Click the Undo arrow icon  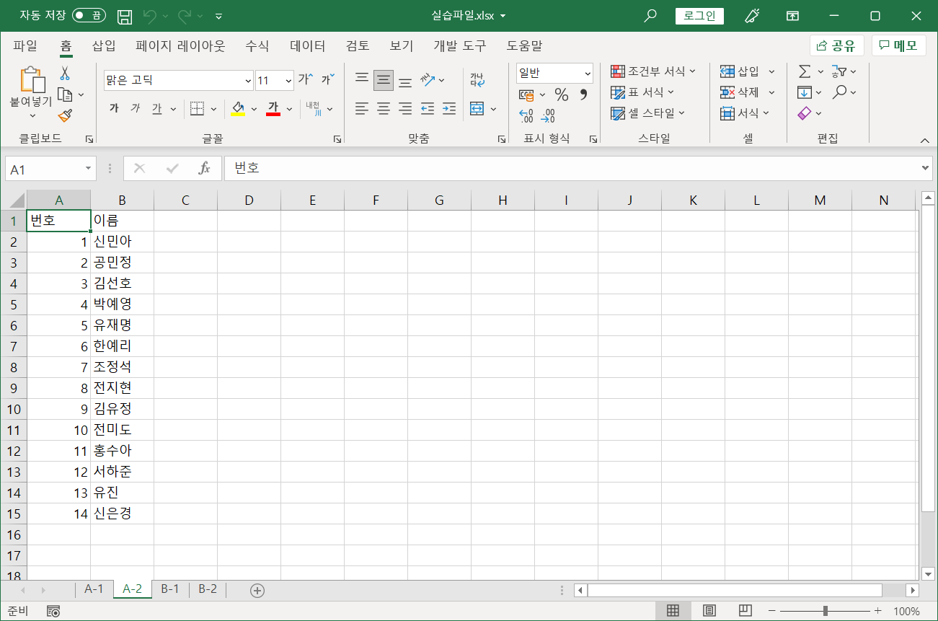149,16
